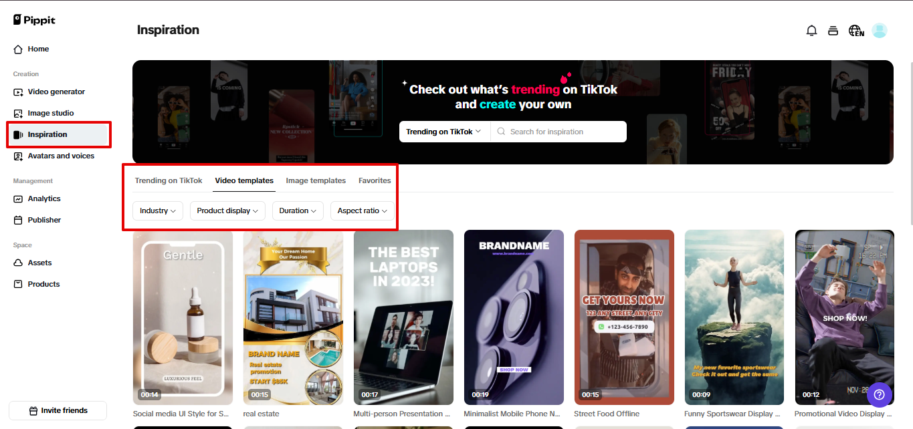
Task: Open the Street Food Offline template
Action: [x=624, y=317]
